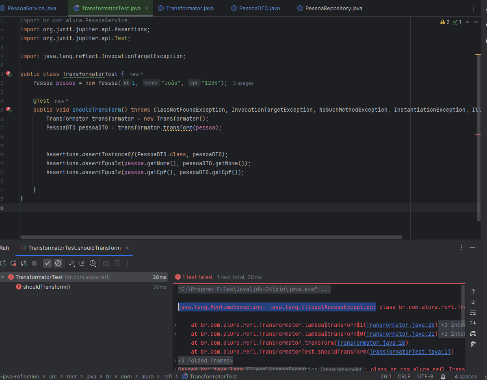Open more options in test toolbar
This screenshot has height=380, width=487.
coord(127,263)
